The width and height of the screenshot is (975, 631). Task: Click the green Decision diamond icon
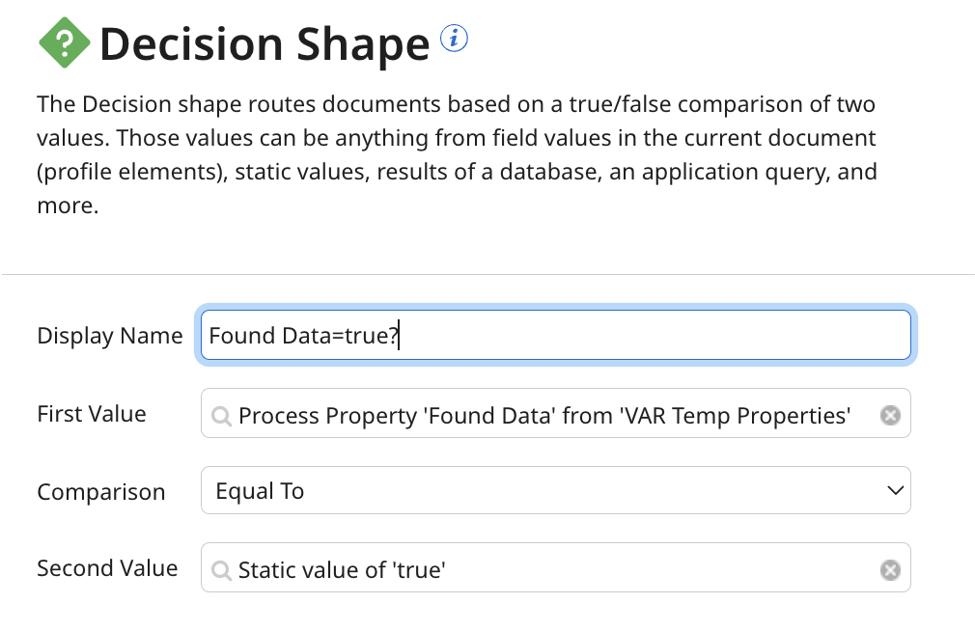point(65,44)
